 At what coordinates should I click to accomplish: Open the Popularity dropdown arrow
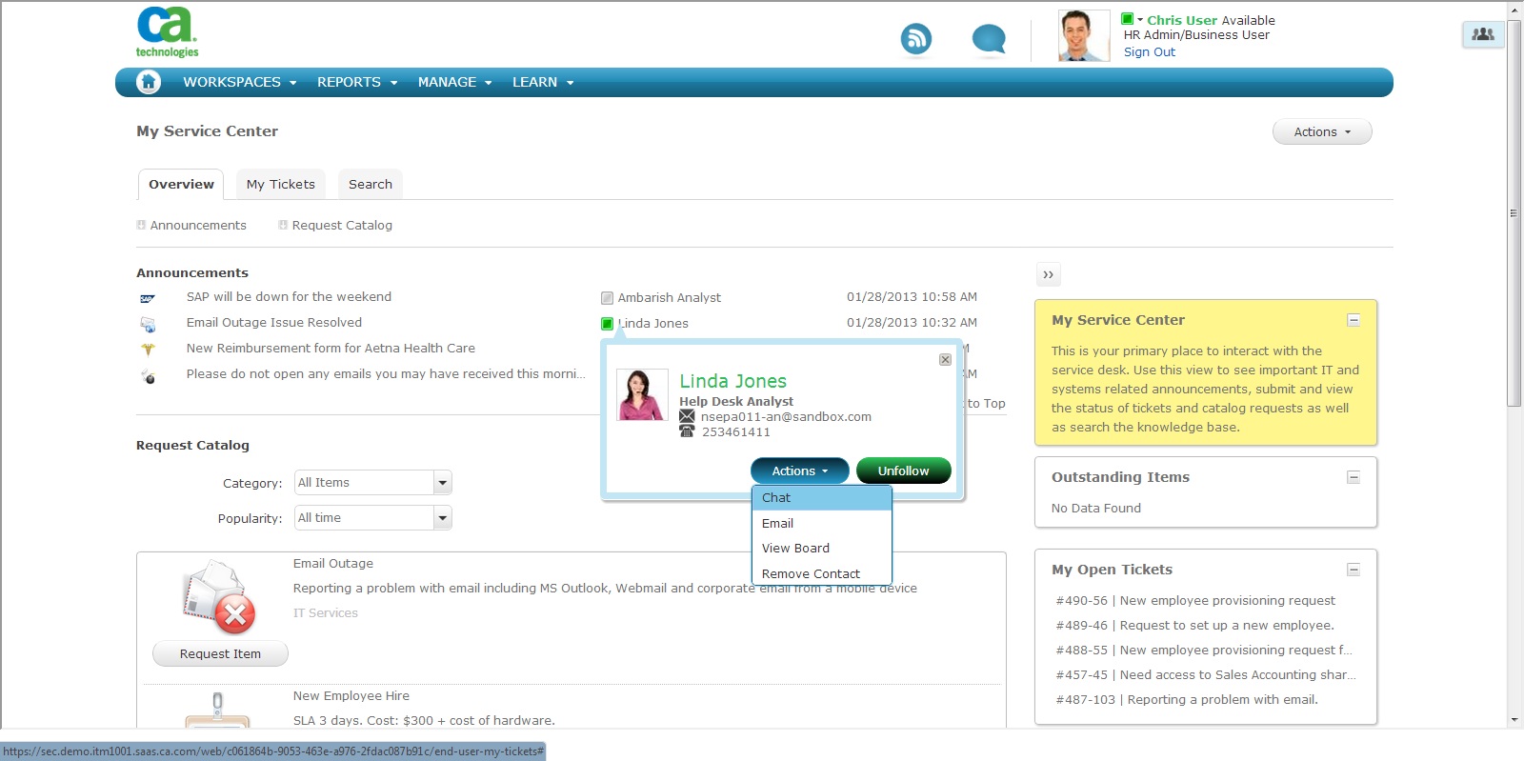tap(442, 518)
